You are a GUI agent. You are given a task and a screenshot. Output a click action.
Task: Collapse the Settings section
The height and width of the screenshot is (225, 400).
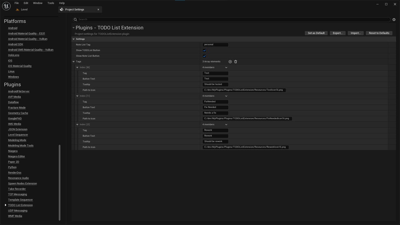(74, 39)
